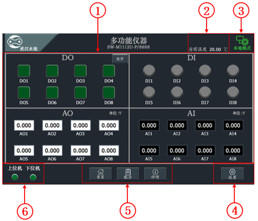
Task: Click the DI5 indicator lamp
Action: click(149, 92)
